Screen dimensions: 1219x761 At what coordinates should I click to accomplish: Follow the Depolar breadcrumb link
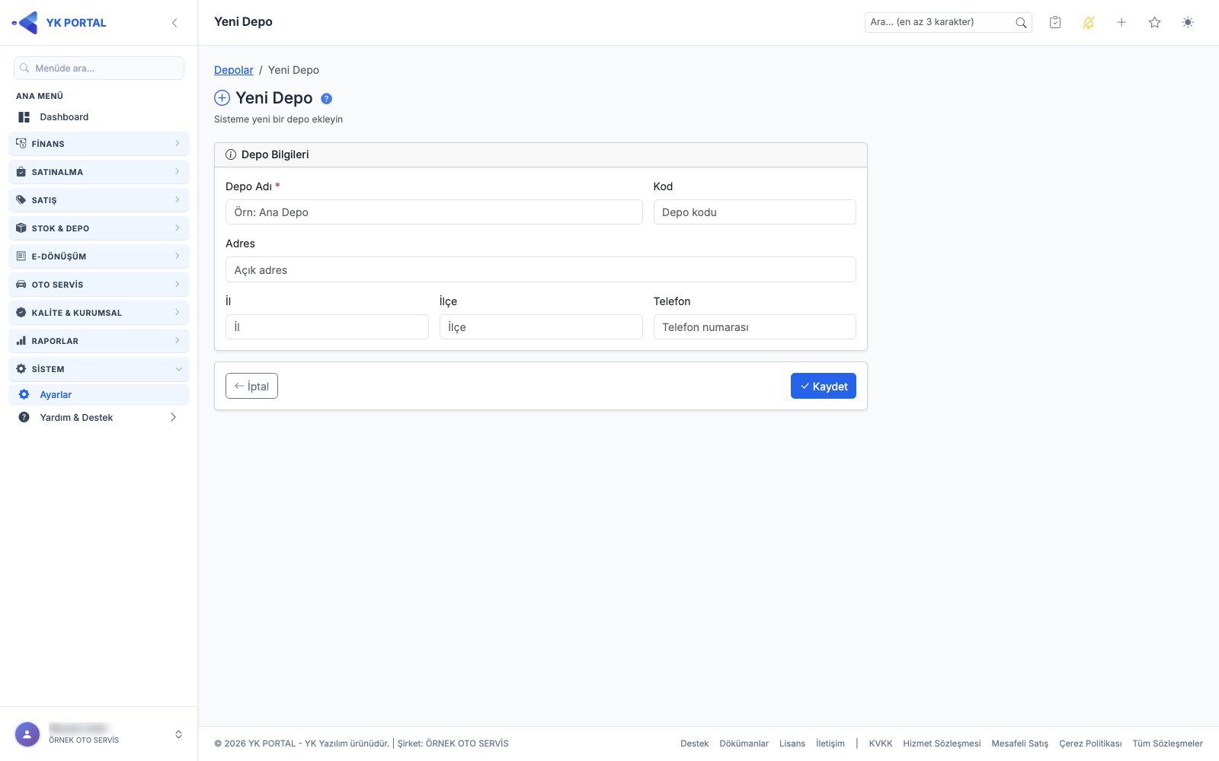(234, 70)
